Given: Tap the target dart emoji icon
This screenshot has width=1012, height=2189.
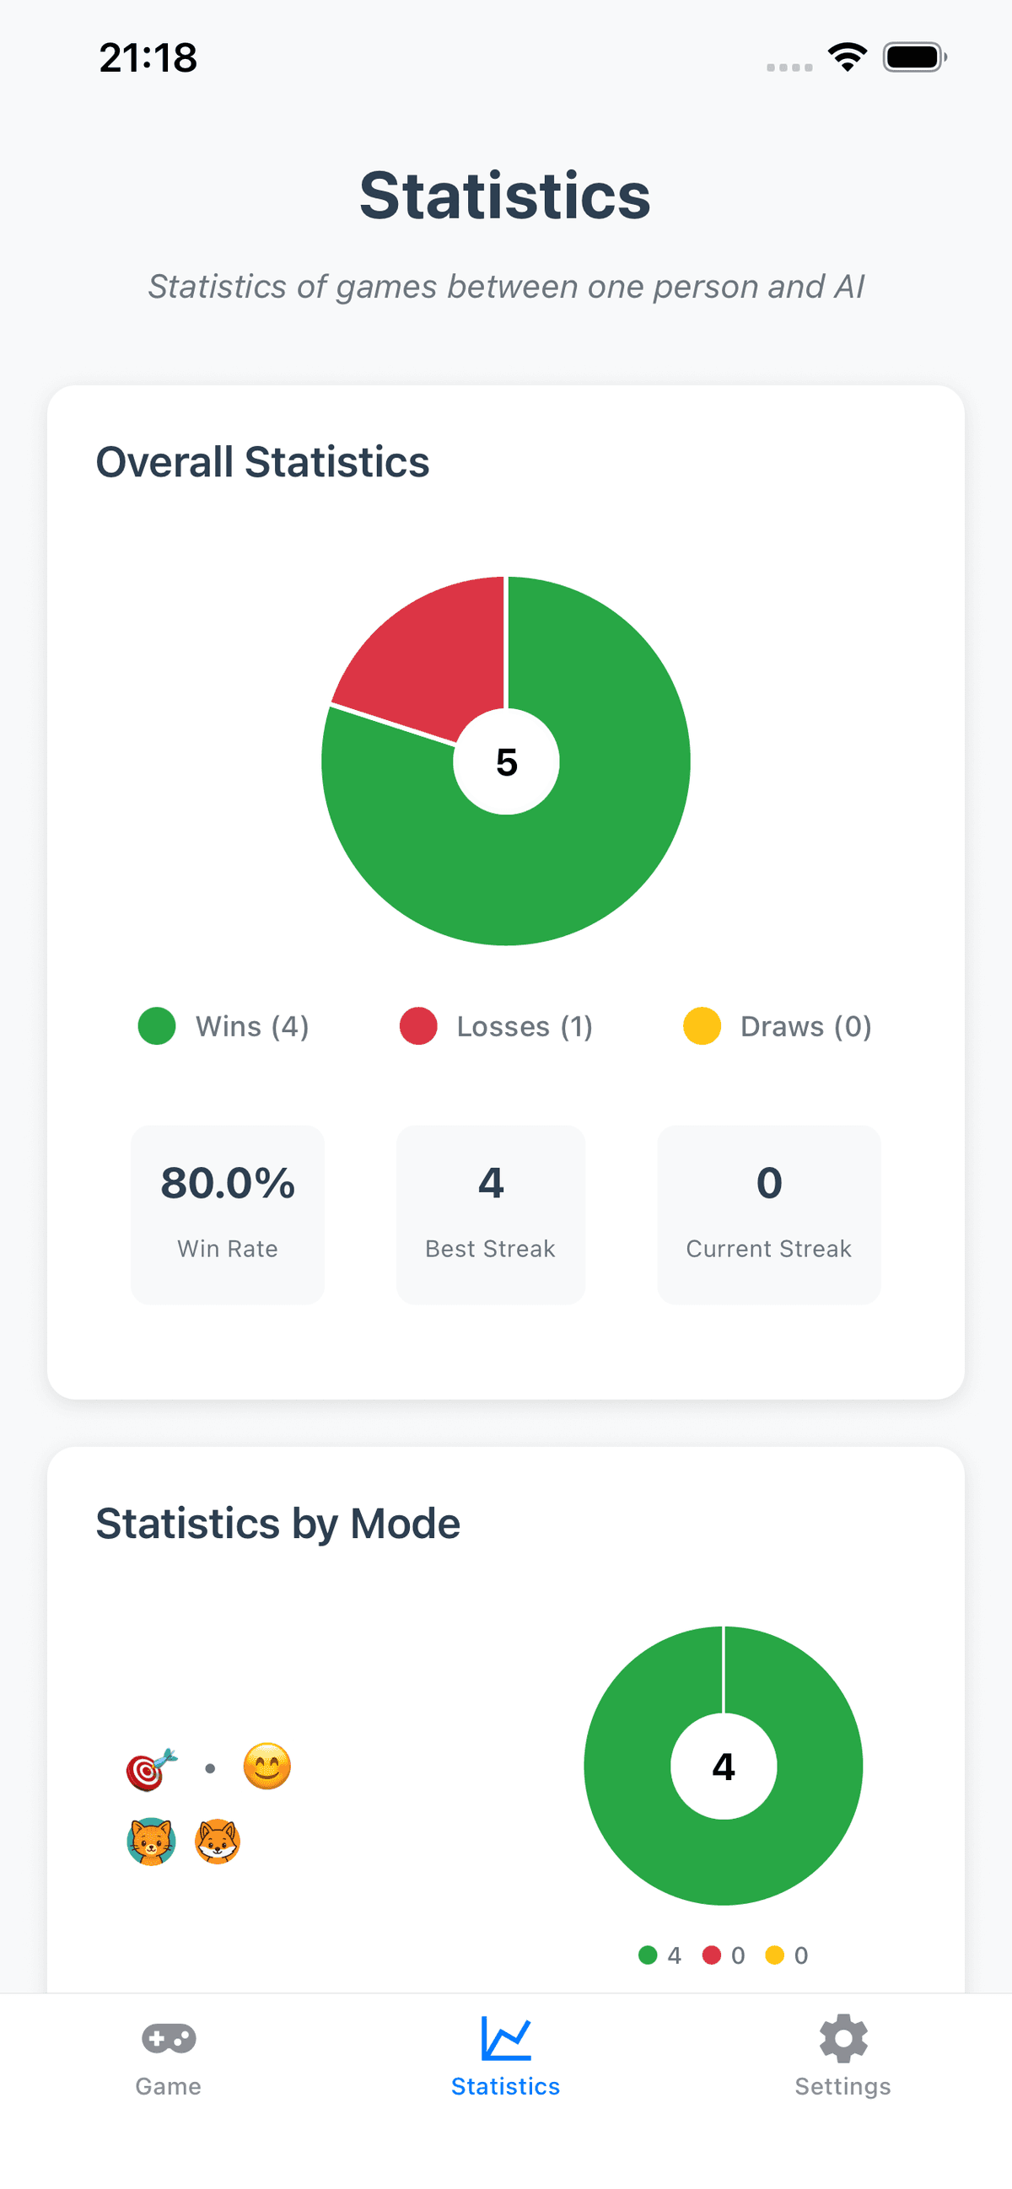Looking at the screenshot, I should pyautogui.click(x=151, y=1769).
